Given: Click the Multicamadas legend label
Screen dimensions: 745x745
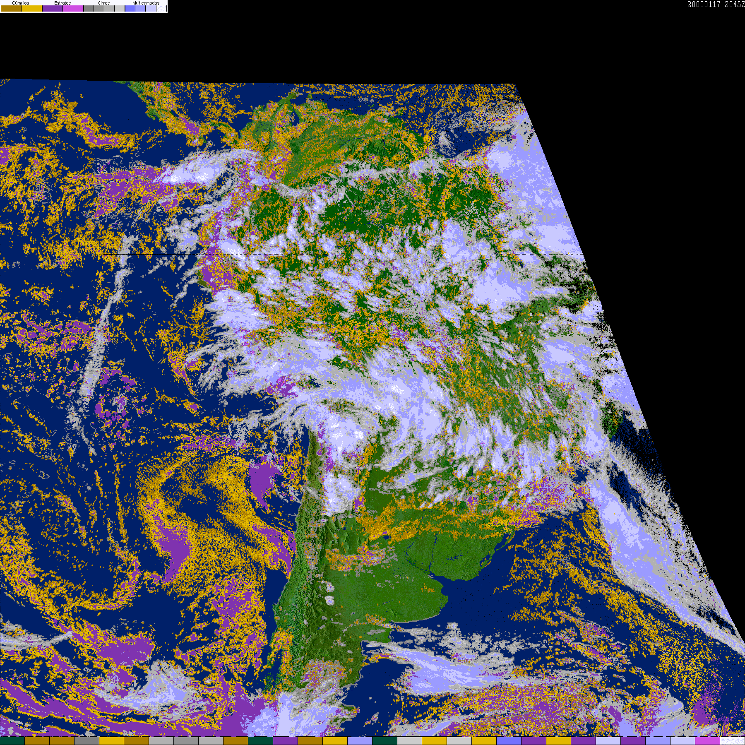Looking at the screenshot, I should click(x=146, y=3).
